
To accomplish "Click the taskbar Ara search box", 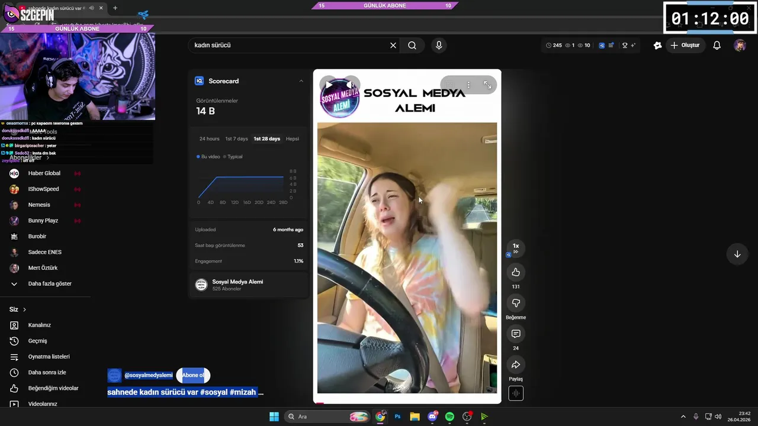I will [327, 417].
